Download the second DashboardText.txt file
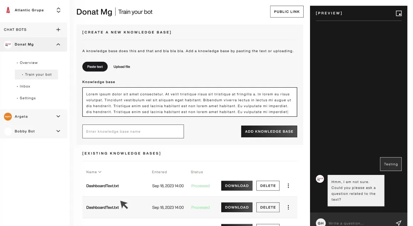 (237, 208)
